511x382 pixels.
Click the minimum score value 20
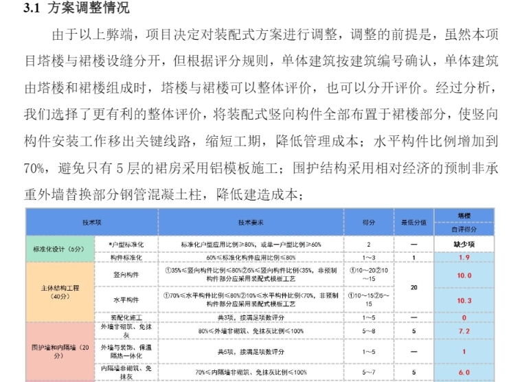pos(414,288)
